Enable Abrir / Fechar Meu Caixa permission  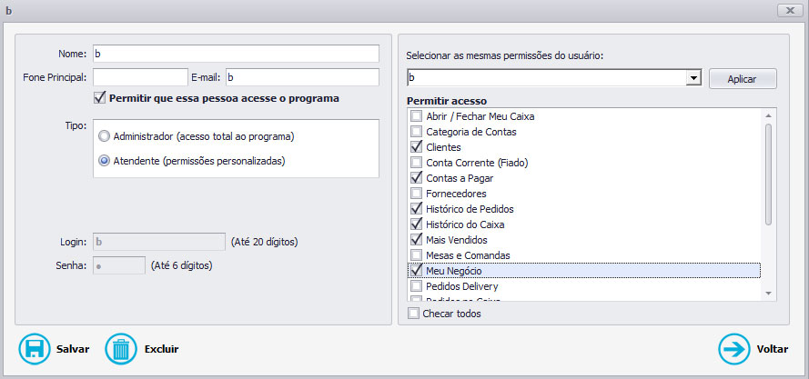point(416,116)
